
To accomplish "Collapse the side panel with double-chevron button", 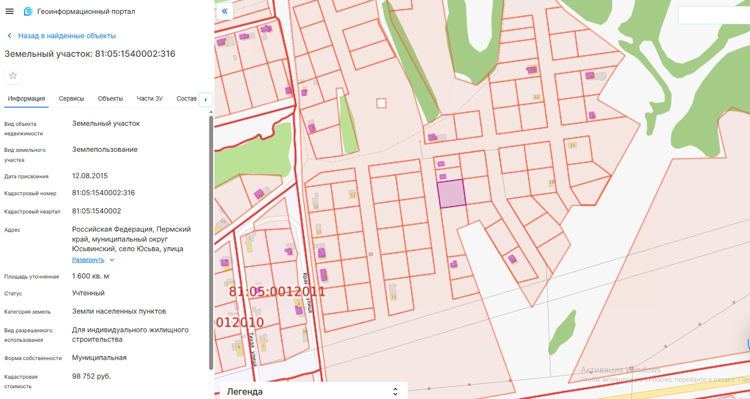I will (224, 11).
